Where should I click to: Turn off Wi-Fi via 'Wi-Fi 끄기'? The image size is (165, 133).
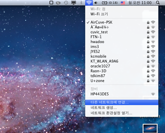pyautogui.click(x=99, y=14)
